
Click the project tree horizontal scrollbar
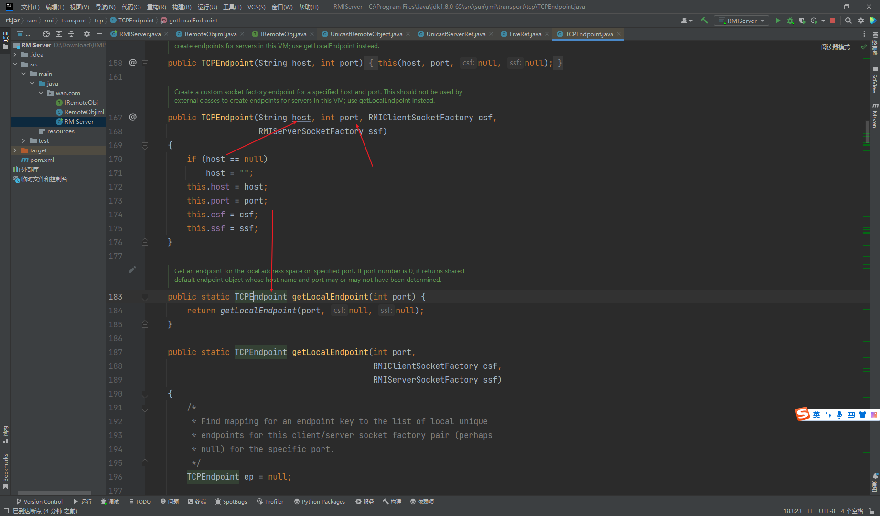click(54, 493)
